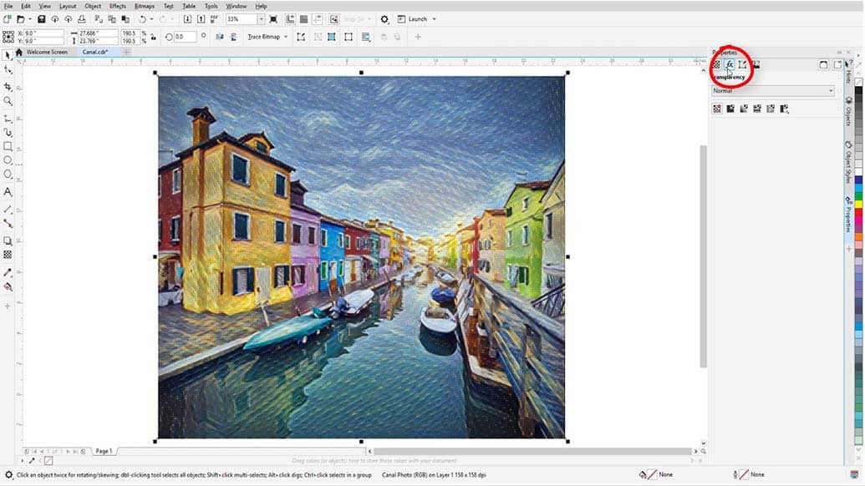Select the Text tool
The height and width of the screenshot is (486, 865).
pyautogui.click(x=8, y=192)
